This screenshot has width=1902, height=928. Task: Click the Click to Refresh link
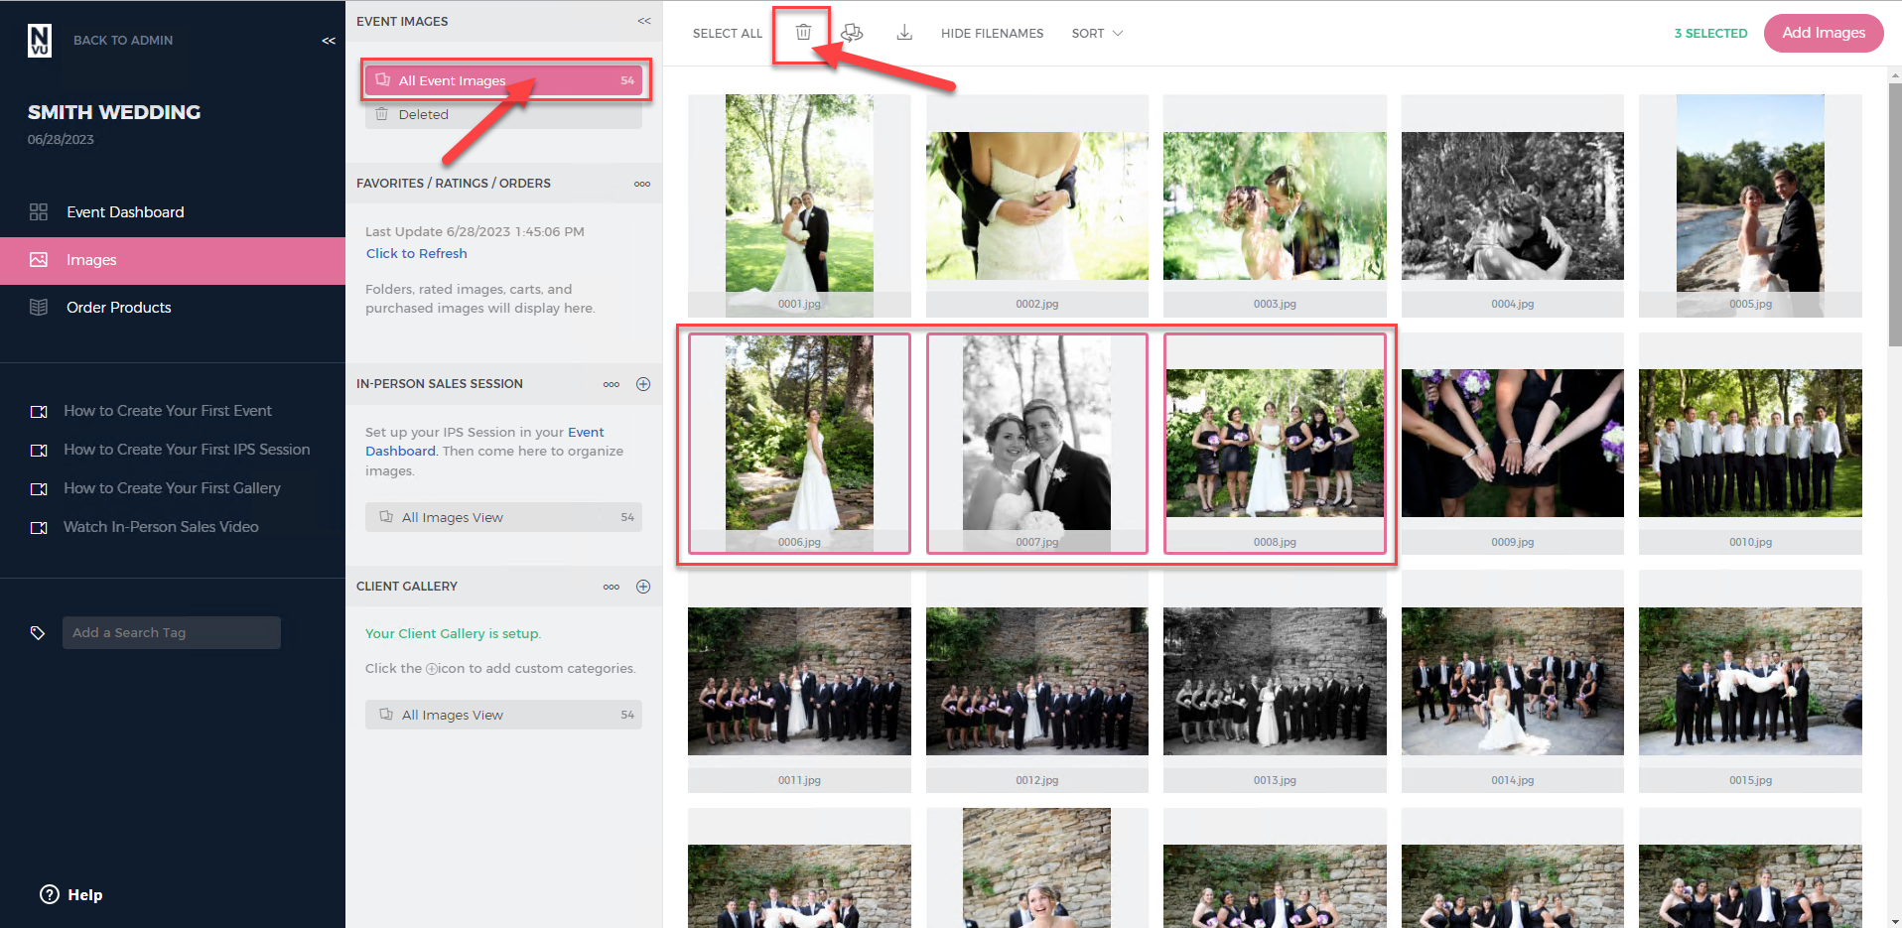(416, 253)
